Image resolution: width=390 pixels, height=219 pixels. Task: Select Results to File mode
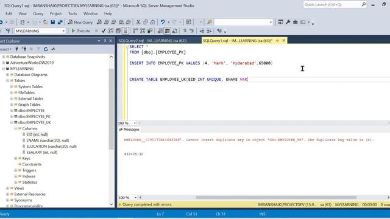coord(175,31)
